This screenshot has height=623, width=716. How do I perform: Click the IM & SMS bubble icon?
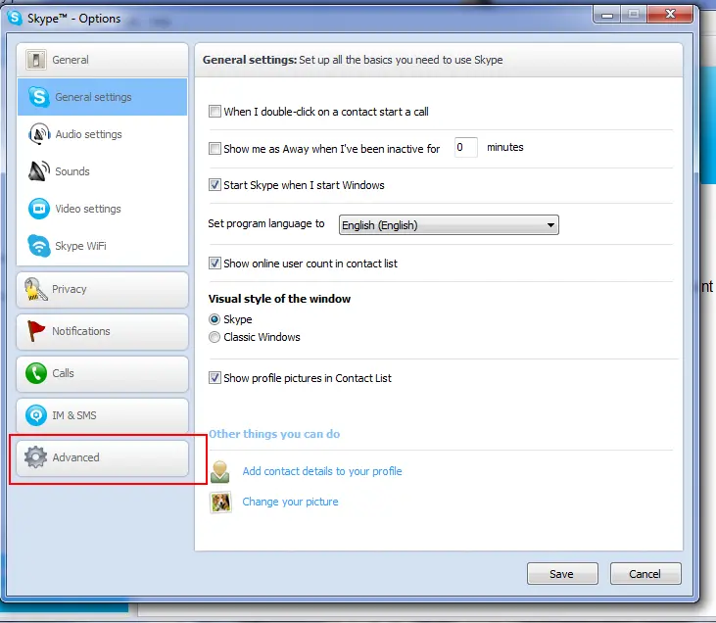tap(36, 415)
